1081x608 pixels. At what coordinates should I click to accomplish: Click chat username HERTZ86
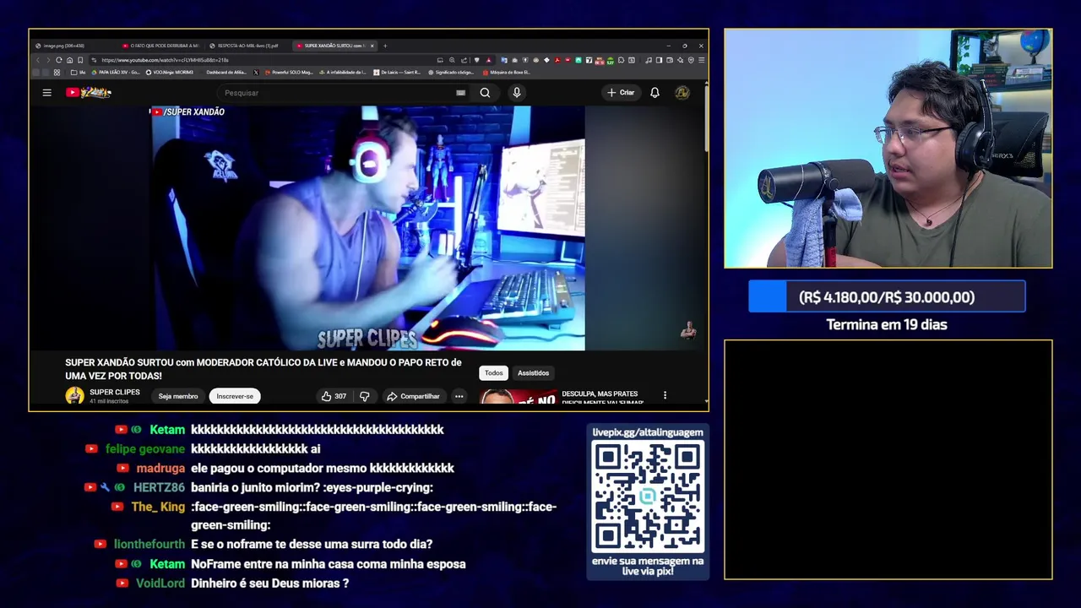(159, 487)
